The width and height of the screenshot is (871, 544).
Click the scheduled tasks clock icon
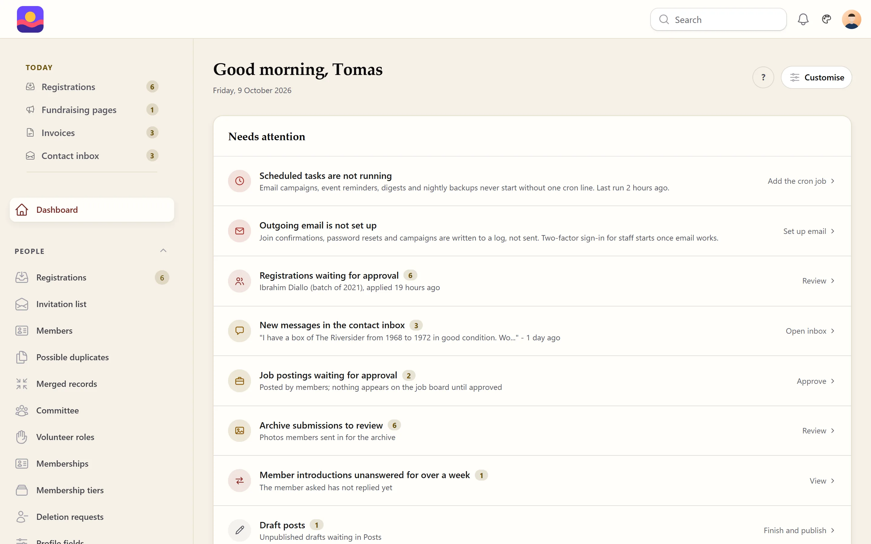[239, 181]
